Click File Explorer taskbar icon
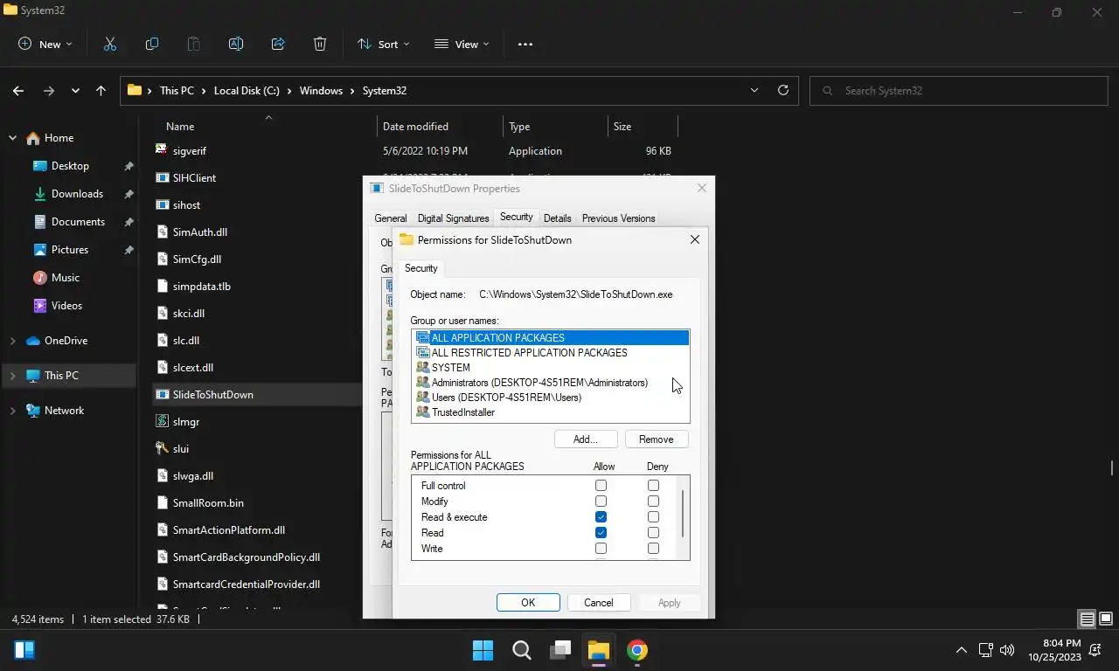This screenshot has height=671, width=1119. point(599,650)
